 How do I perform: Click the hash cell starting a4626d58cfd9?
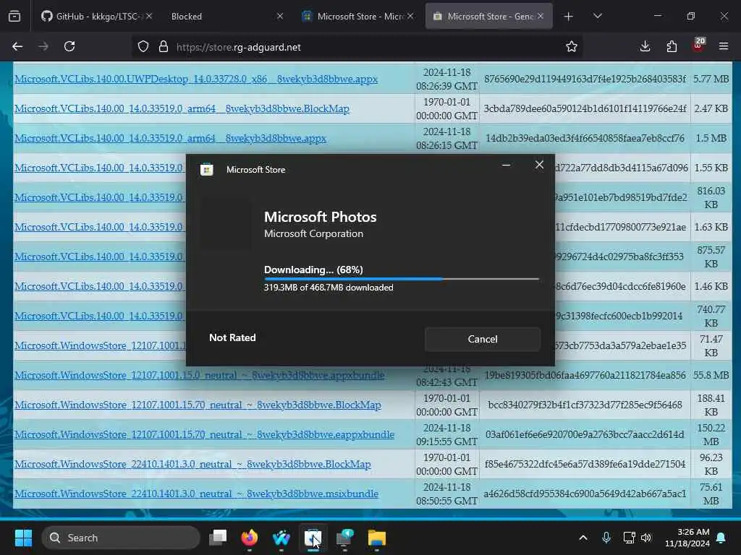tap(585, 494)
